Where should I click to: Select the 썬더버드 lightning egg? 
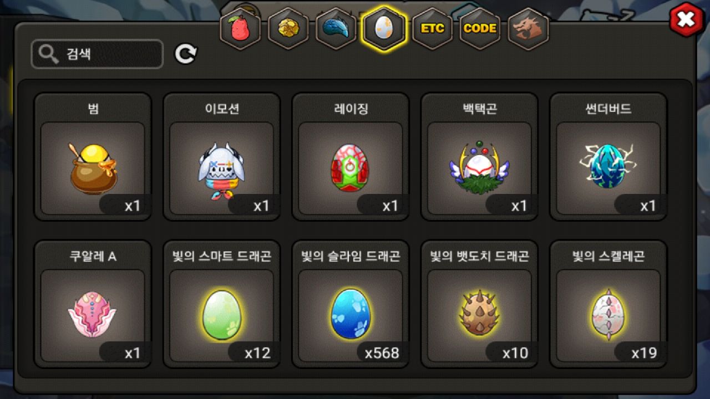[x=608, y=157]
